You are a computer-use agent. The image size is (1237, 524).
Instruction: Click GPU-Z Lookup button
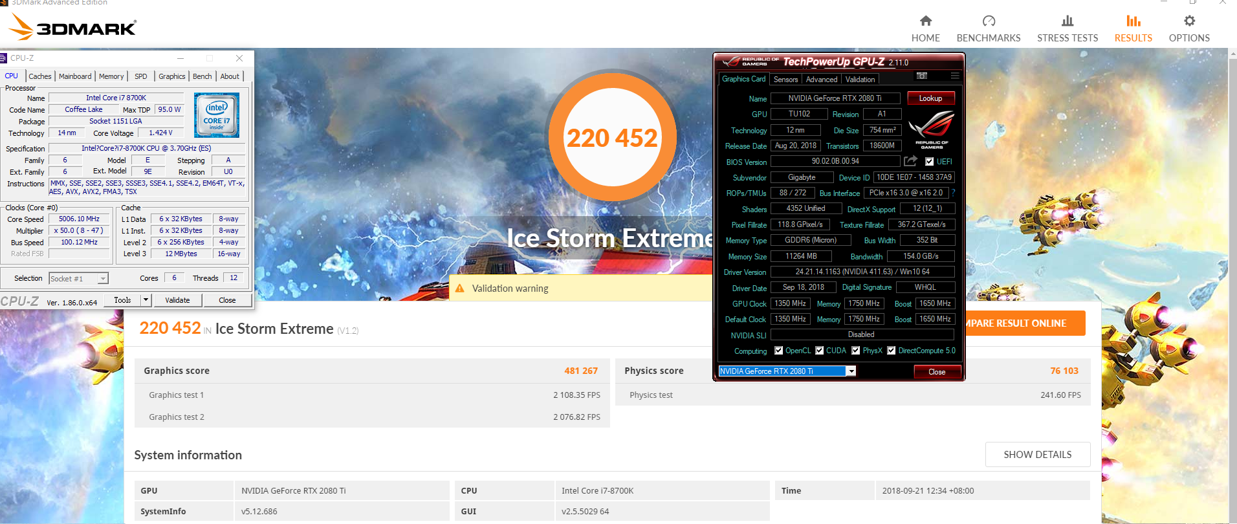tap(930, 98)
